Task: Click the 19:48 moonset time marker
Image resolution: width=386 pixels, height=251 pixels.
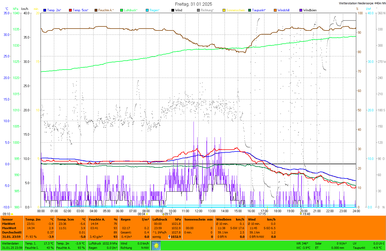Action: (x=306, y=214)
